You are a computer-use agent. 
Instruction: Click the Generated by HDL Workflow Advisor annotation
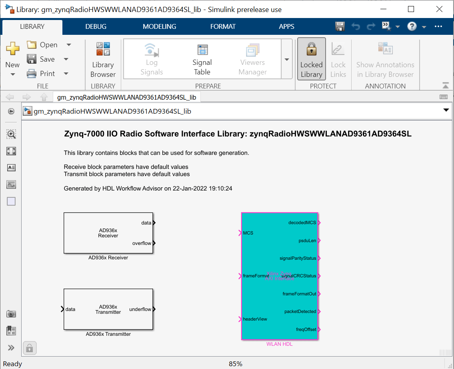[148, 189]
